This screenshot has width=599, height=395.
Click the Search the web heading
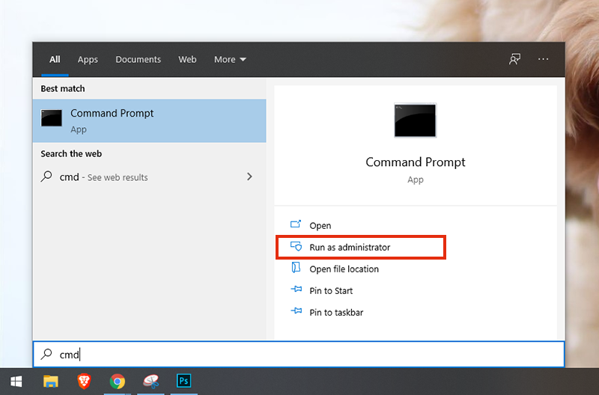click(x=71, y=154)
